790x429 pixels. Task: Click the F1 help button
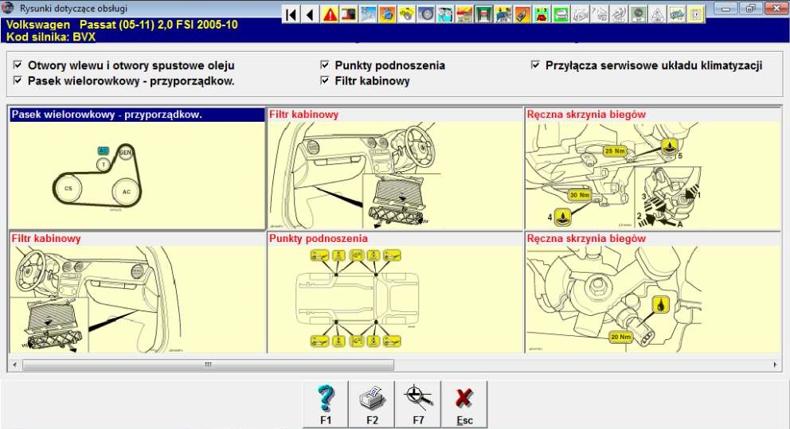click(326, 404)
